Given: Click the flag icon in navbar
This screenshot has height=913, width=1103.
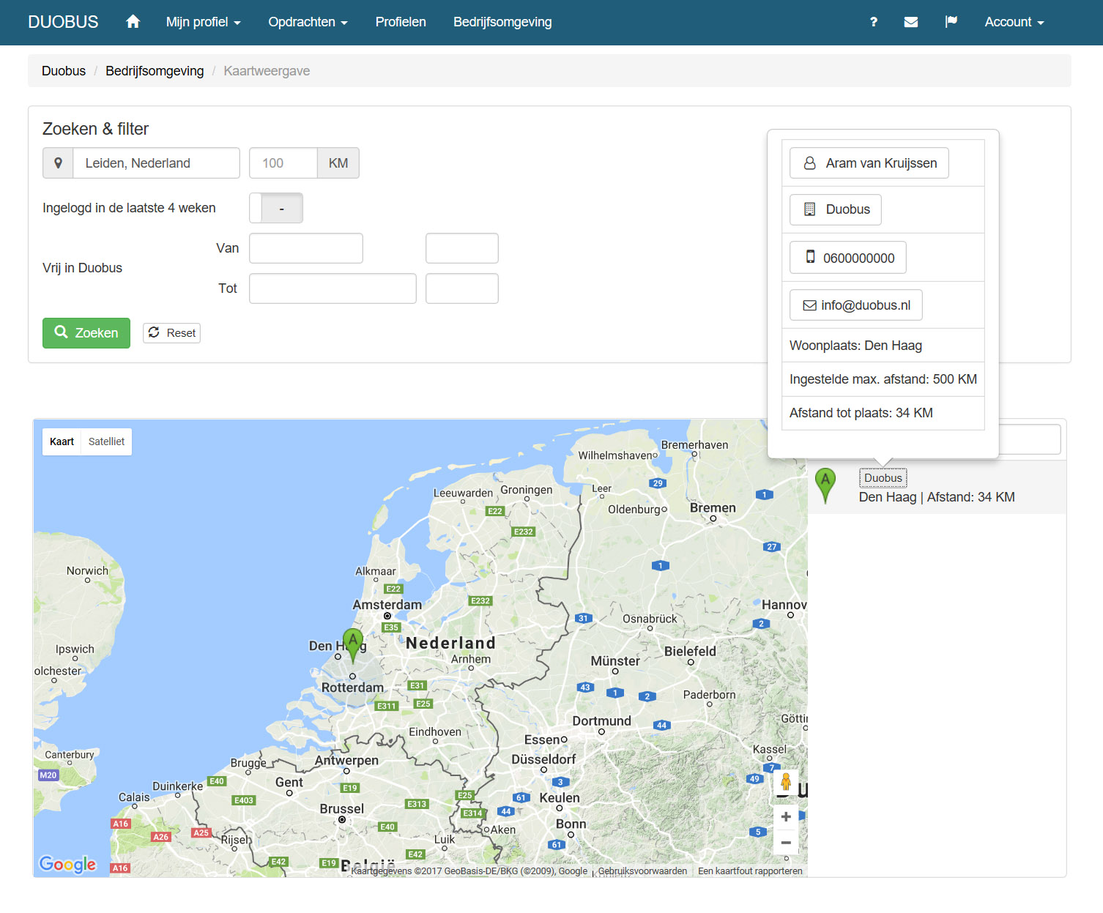Looking at the screenshot, I should (x=951, y=22).
